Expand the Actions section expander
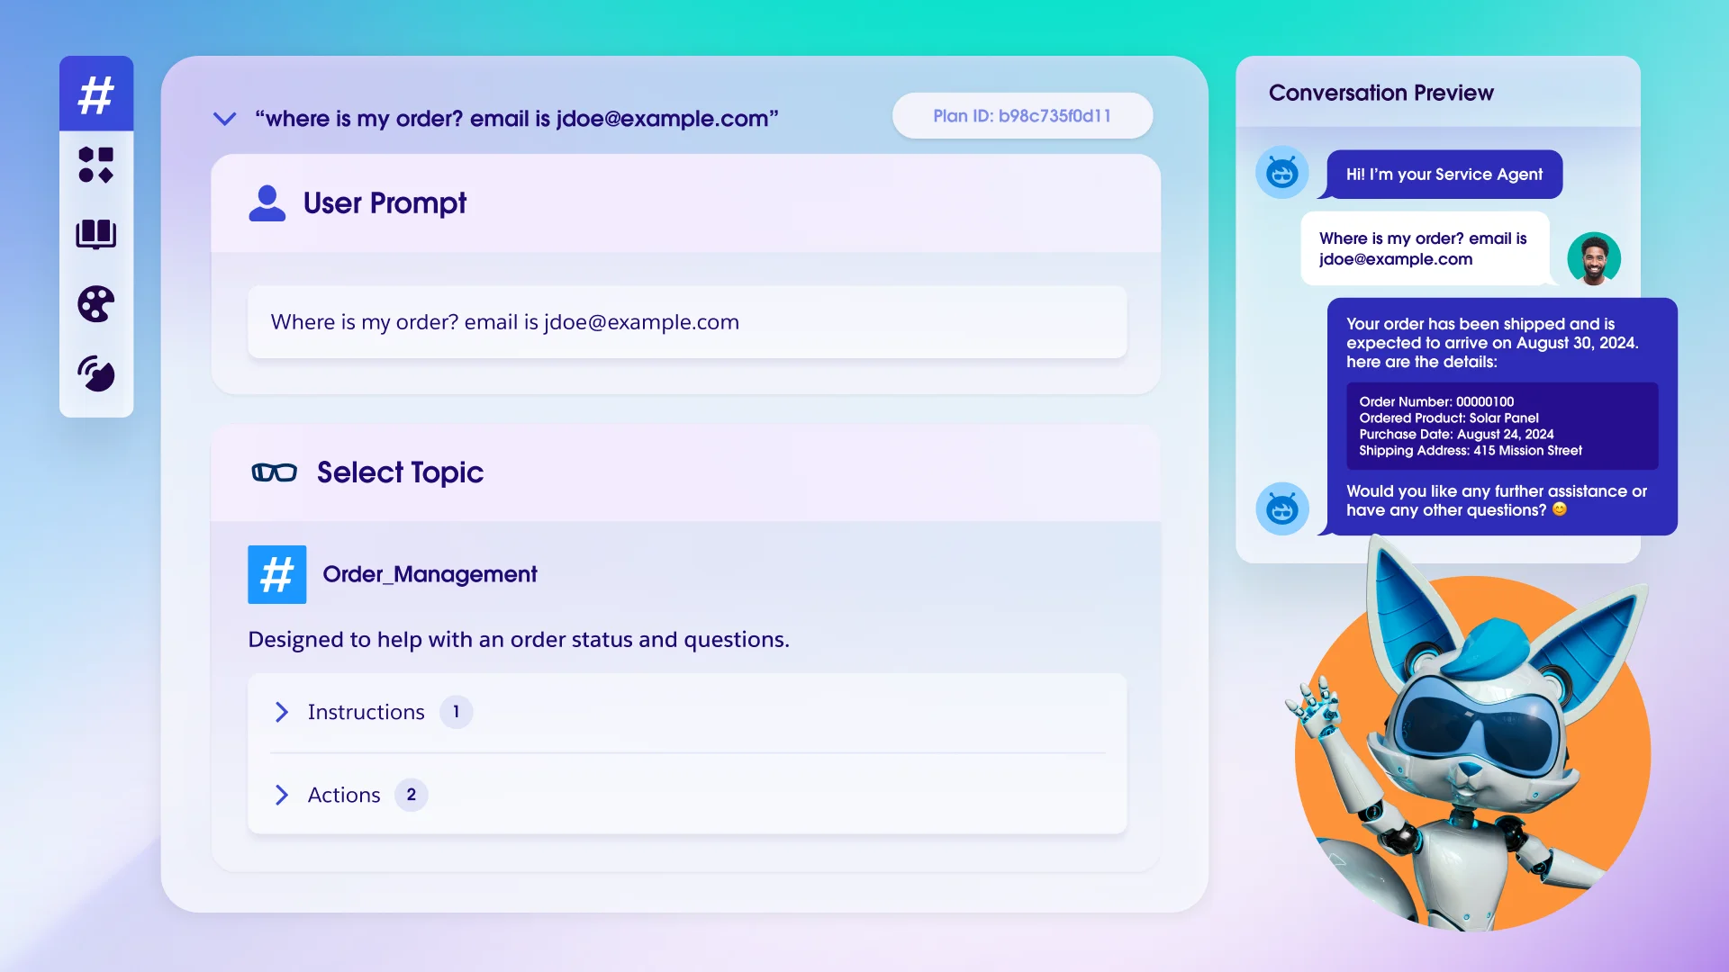The image size is (1729, 972). 282,796
